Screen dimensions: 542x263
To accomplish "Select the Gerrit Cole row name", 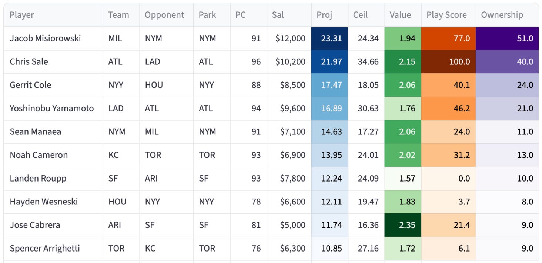I will (53, 85).
